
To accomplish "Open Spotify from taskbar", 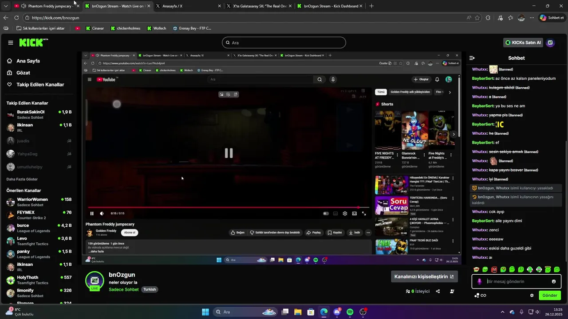I will click(350, 312).
